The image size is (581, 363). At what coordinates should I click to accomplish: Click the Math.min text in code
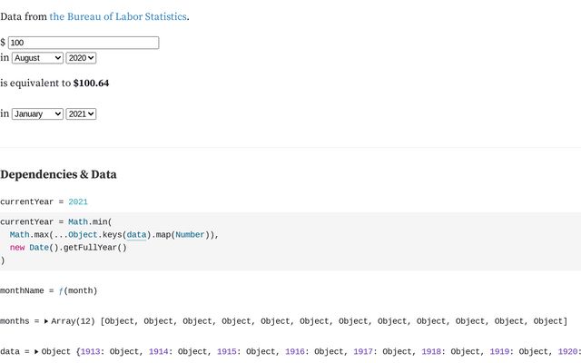[88, 221]
